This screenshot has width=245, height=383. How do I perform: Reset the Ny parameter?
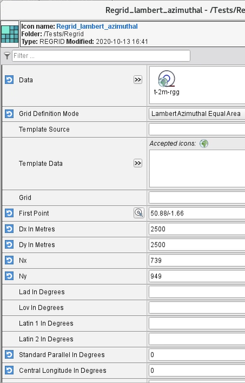coord(9,276)
